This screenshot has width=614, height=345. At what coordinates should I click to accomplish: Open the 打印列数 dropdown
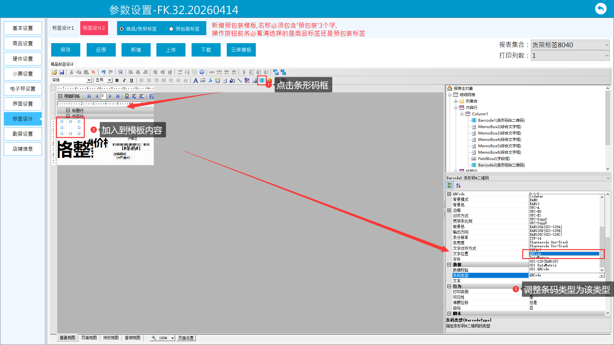click(x=607, y=56)
